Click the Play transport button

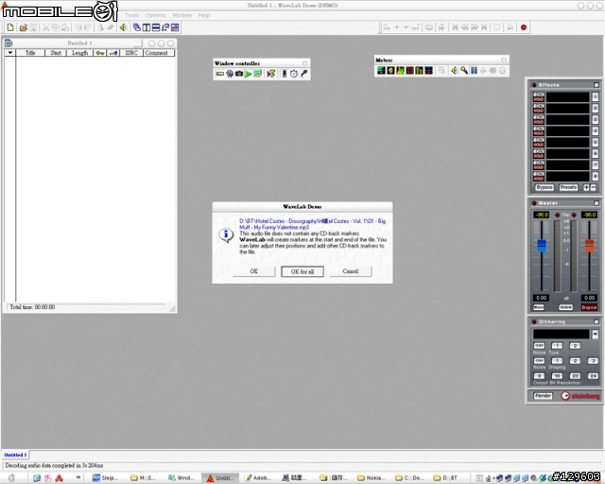coord(510,27)
